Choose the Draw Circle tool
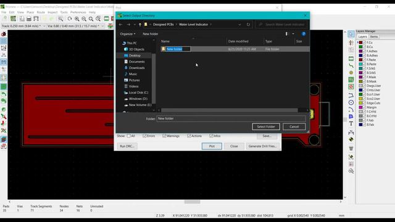395x222 pixels. (351, 102)
